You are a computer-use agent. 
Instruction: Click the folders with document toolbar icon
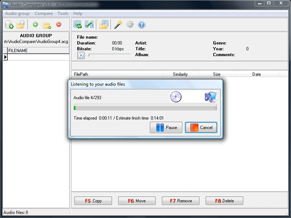pyautogui.click(x=104, y=25)
